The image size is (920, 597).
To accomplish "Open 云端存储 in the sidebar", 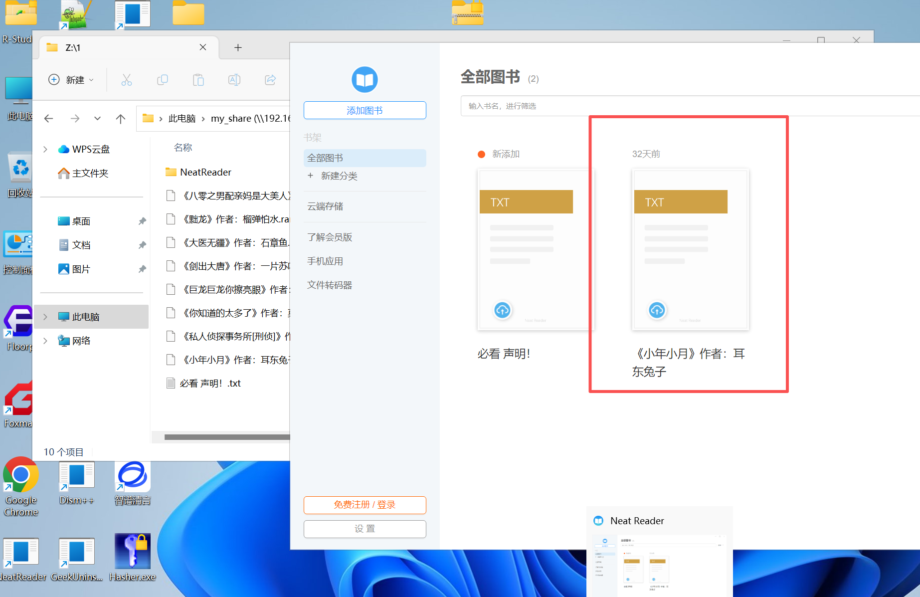I will coord(325,206).
